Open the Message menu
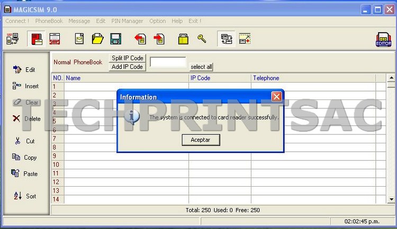The height and width of the screenshot is (229, 397). click(x=79, y=21)
